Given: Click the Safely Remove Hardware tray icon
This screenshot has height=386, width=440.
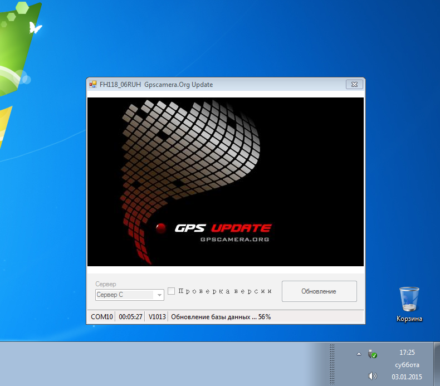Looking at the screenshot, I should click(x=372, y=354).
